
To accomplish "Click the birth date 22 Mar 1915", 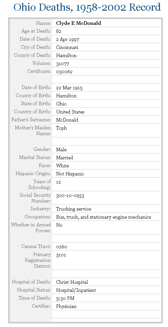I will [x=69, y=88].
